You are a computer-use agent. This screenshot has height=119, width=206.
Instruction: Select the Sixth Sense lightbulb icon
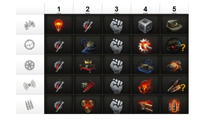59,25
